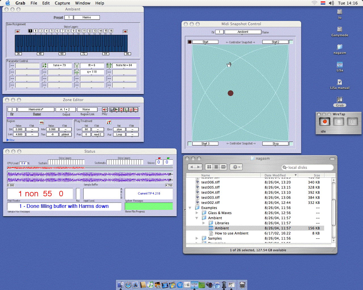Click the Start2 snapshot button

275,42
